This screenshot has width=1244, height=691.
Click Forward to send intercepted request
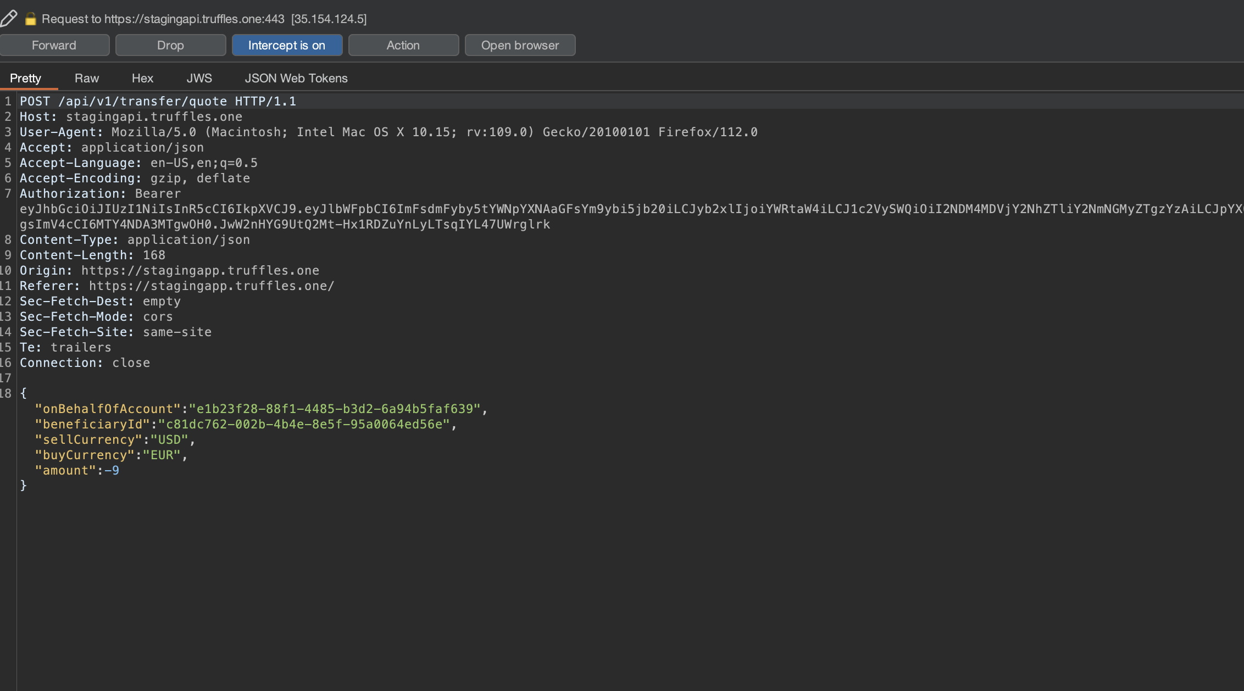pos(54,44)
